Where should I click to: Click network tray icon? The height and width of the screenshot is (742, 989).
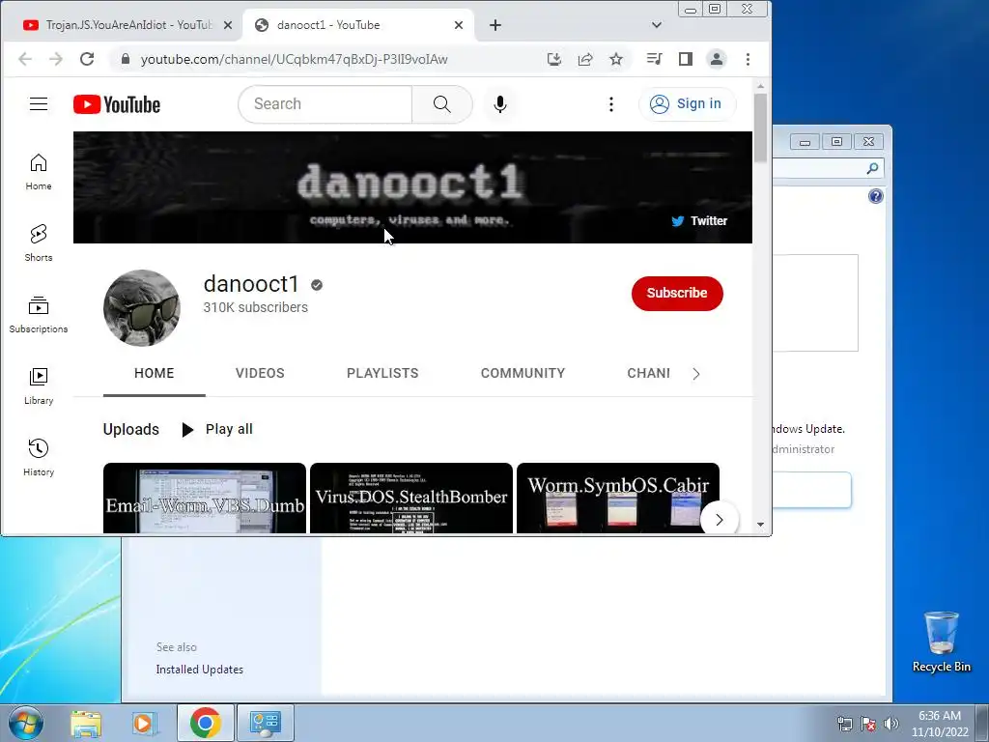coord(844,724)
